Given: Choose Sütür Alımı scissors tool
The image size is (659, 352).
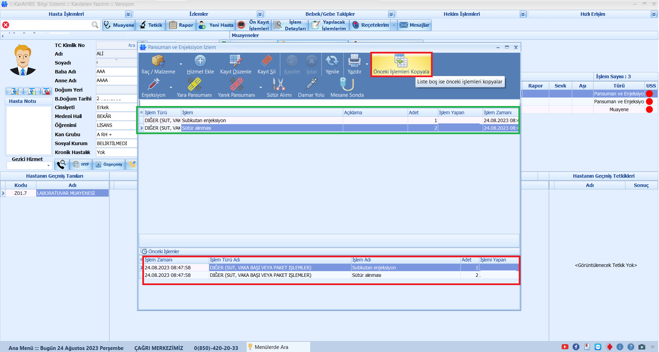Looking at the screenshot, I should [x=279, y=88].
